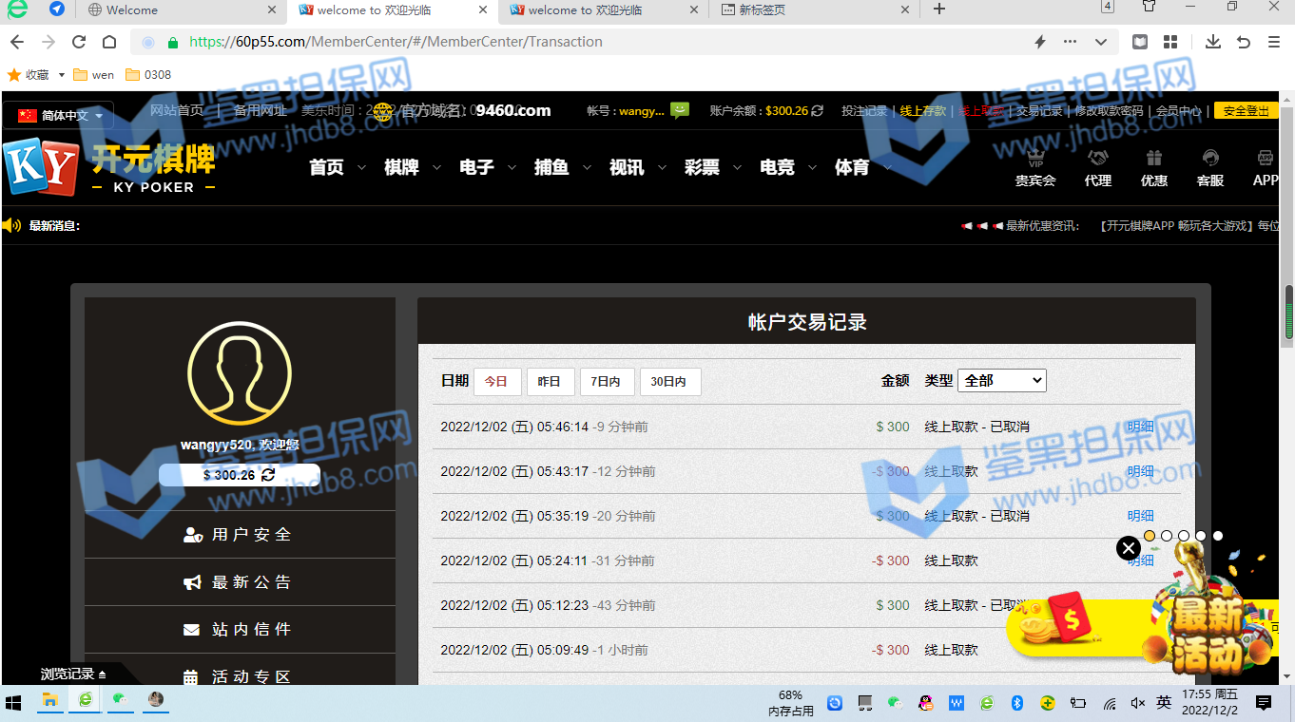Click the browser reload icon
The width and height of the screenshot is (1295, 722).
79,42
